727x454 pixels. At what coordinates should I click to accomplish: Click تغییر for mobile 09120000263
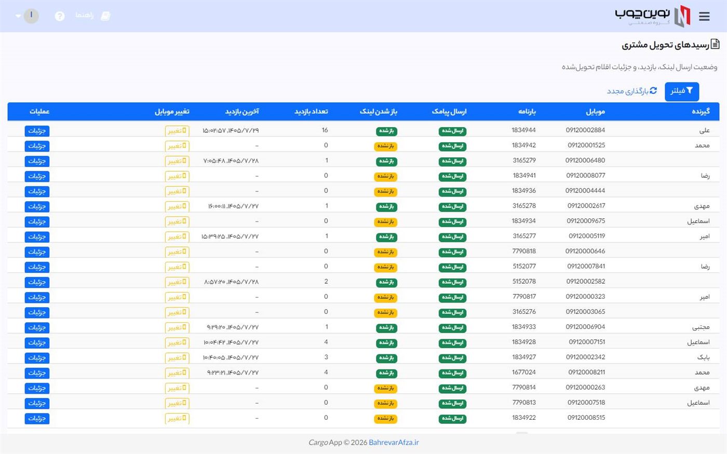(177, 388)
